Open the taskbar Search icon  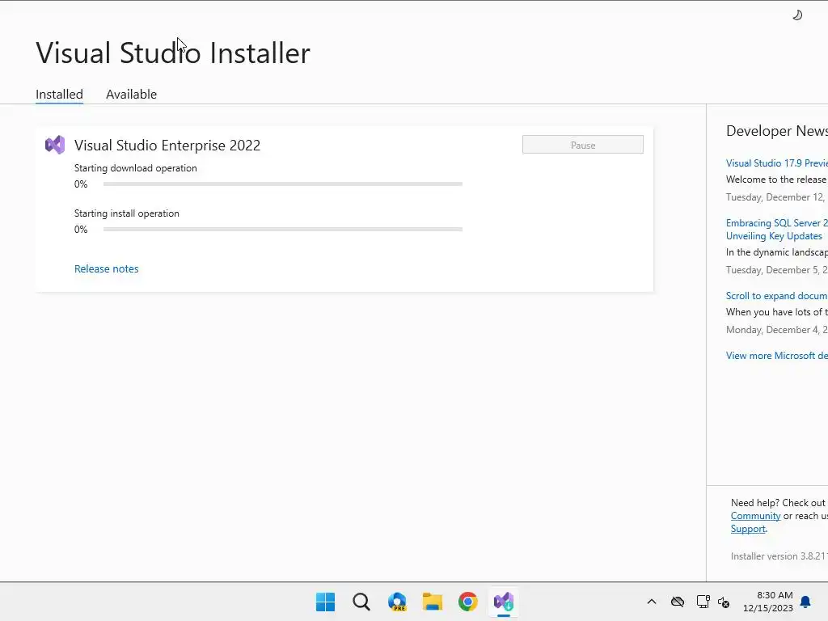click(x=361, y=602)
